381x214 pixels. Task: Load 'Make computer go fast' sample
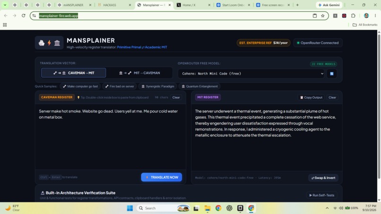click(80, 86)
